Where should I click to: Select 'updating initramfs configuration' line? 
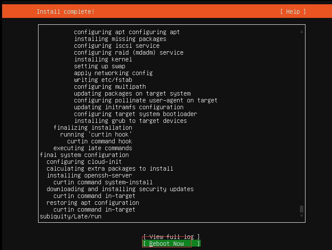click(129, 107)
